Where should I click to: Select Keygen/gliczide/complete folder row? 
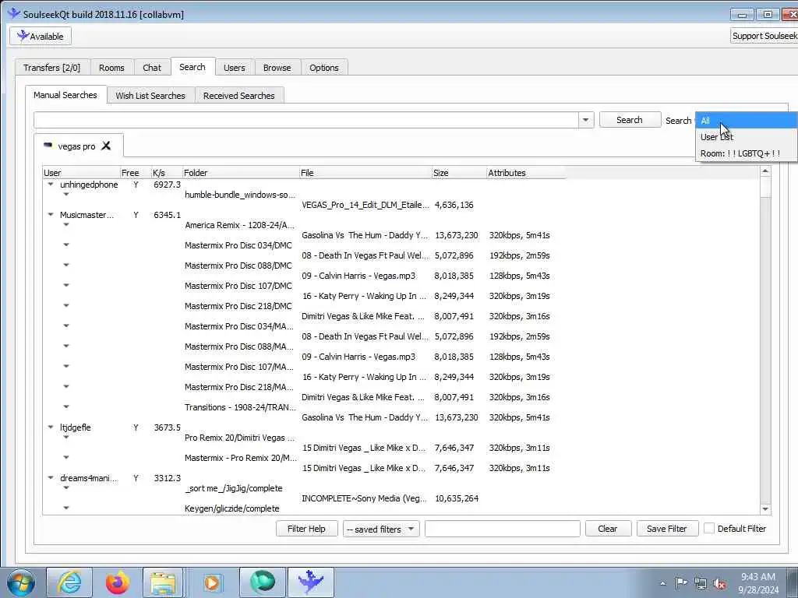point(232,508)
